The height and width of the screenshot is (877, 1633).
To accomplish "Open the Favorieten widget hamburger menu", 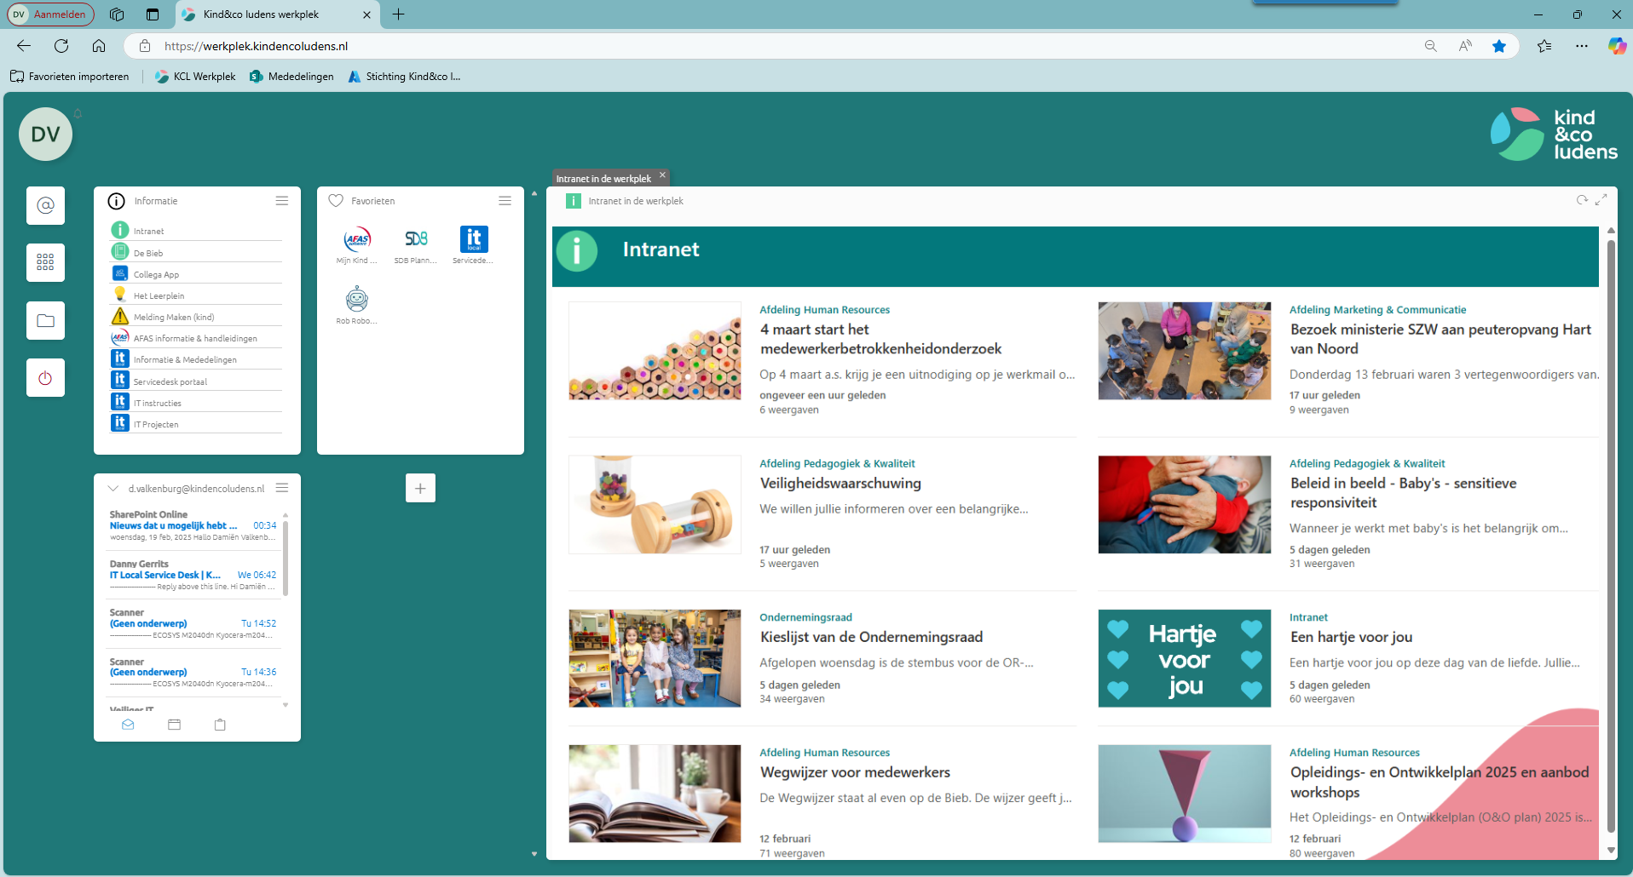I will tap(505, 201).
